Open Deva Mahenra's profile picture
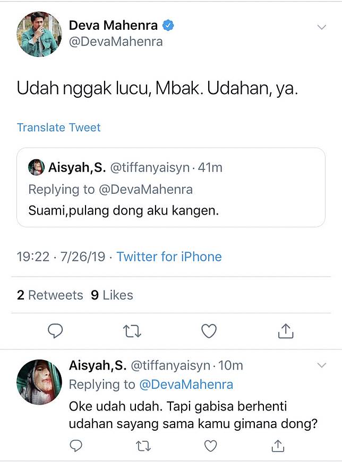Screen dimensions: 342x462 coord(39,33)
